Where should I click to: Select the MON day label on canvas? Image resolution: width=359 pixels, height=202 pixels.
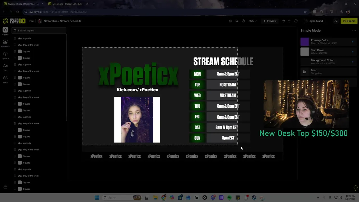(x=197, y=74)
